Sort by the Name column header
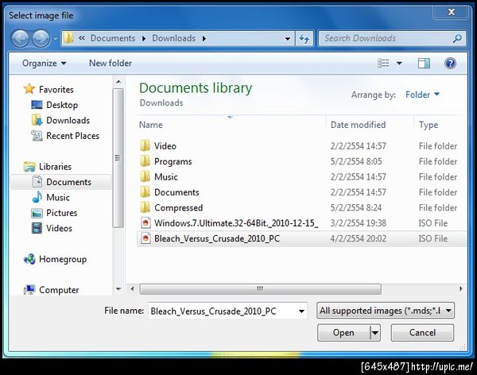This screenshot has height=375, width=477. pos(151,125)
